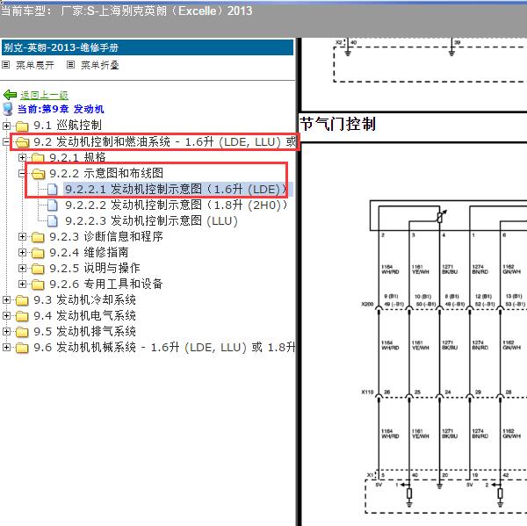
Task: Click folder icon of 9.2.6 专用工具和设备
Action: coord(38,285)
